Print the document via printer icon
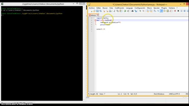Screen dimensions: 189x106 [110, 11]
